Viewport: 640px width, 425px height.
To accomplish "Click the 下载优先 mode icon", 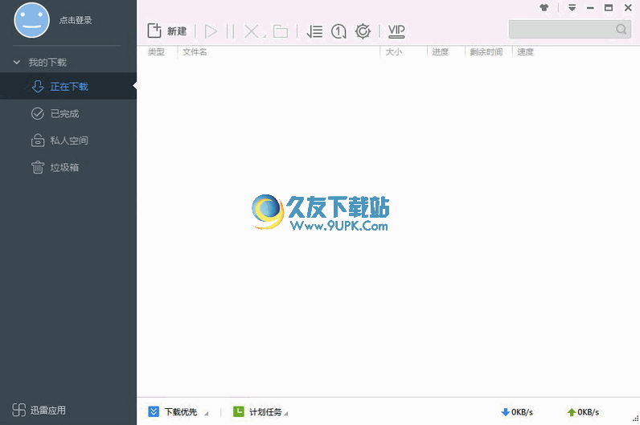I will click(154, 411).
